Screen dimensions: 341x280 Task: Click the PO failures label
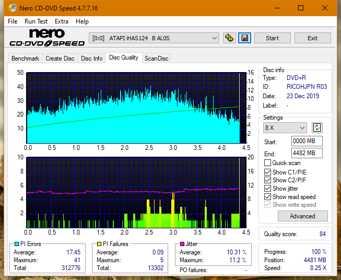tap(194, 270)
